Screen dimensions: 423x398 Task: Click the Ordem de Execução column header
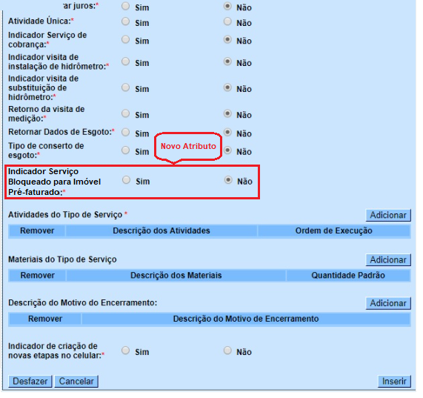[x=334, y=230]
